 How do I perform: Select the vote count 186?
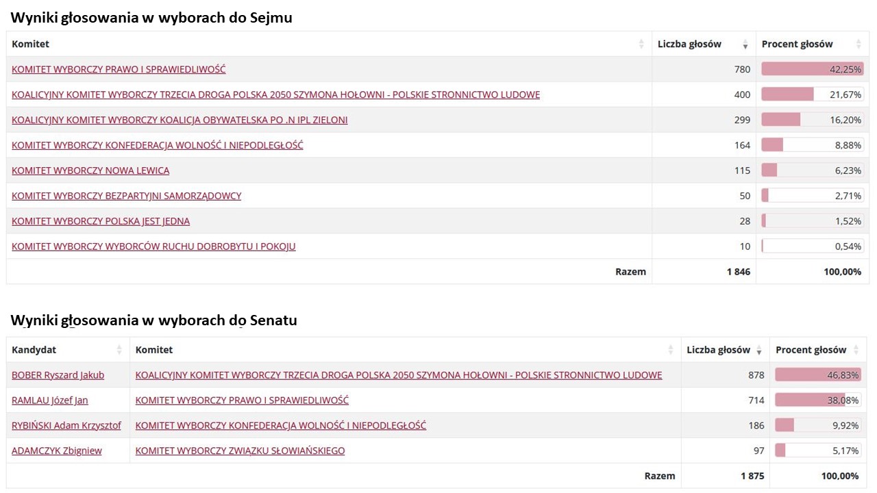[756, 426]
